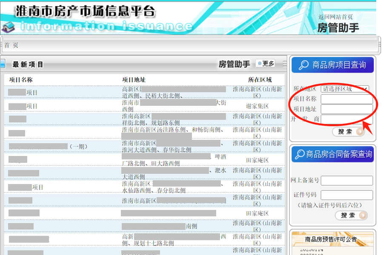The image size is (383, 255).
Task: Focus the 项目名称 input field
Action: pyautogui.click(x=347, y=99)
